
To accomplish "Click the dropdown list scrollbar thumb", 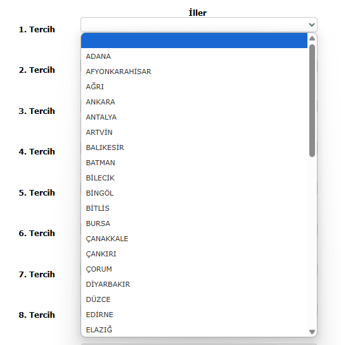I will [312, 101].
